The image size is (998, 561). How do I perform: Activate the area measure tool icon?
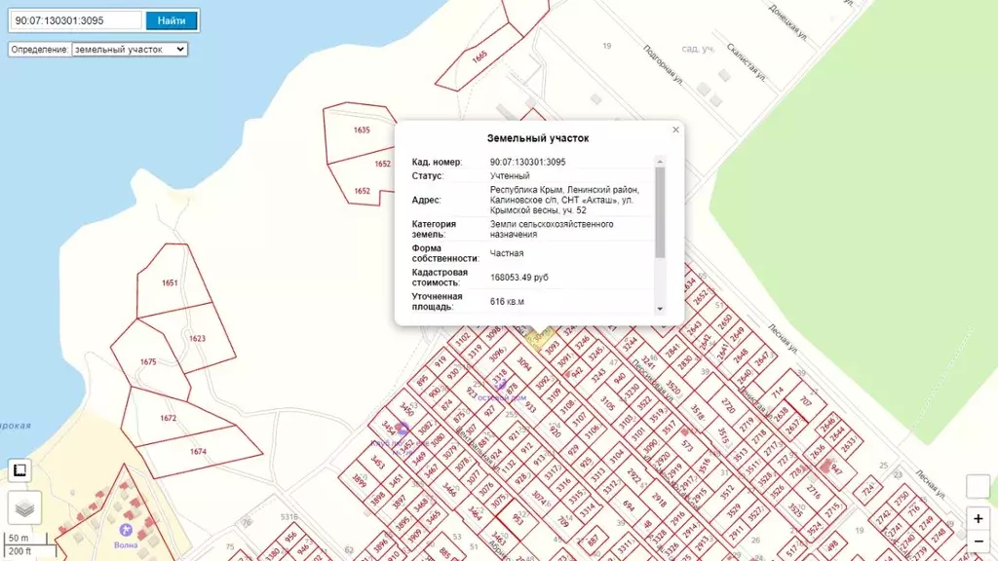point(19,470)
